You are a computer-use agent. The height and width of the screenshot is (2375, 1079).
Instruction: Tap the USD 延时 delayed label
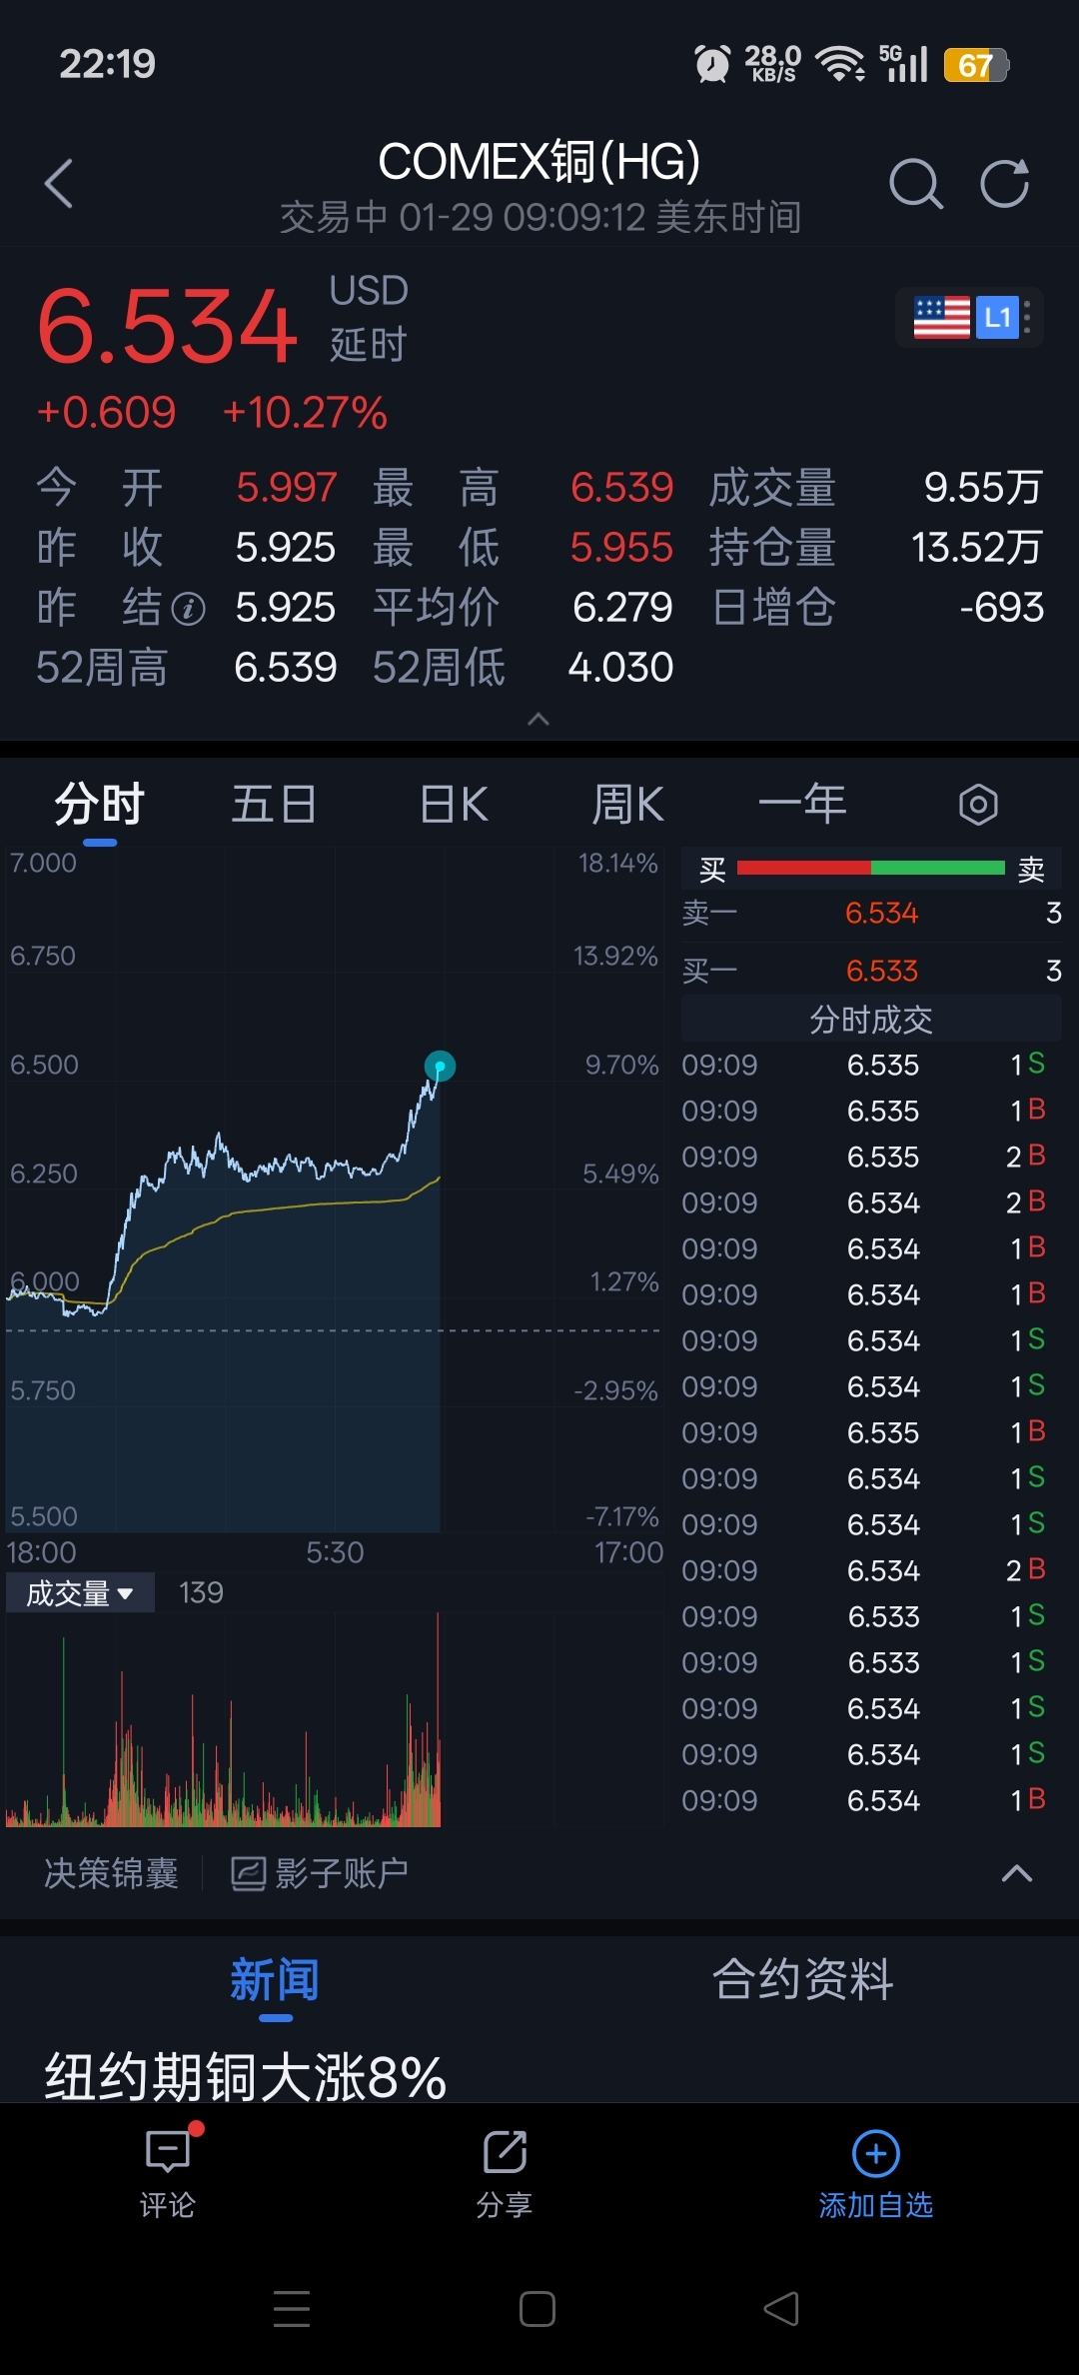tap(369, 318)
